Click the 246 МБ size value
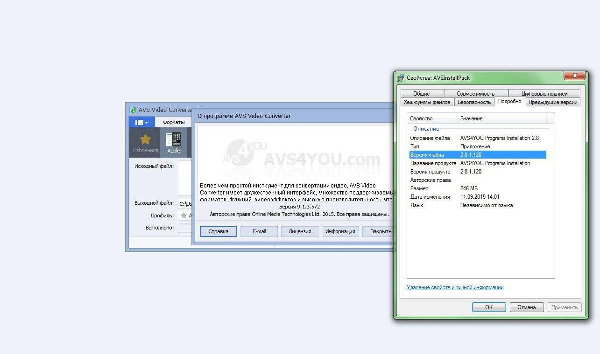Viewport: 600px width, 354px height. 469,188
